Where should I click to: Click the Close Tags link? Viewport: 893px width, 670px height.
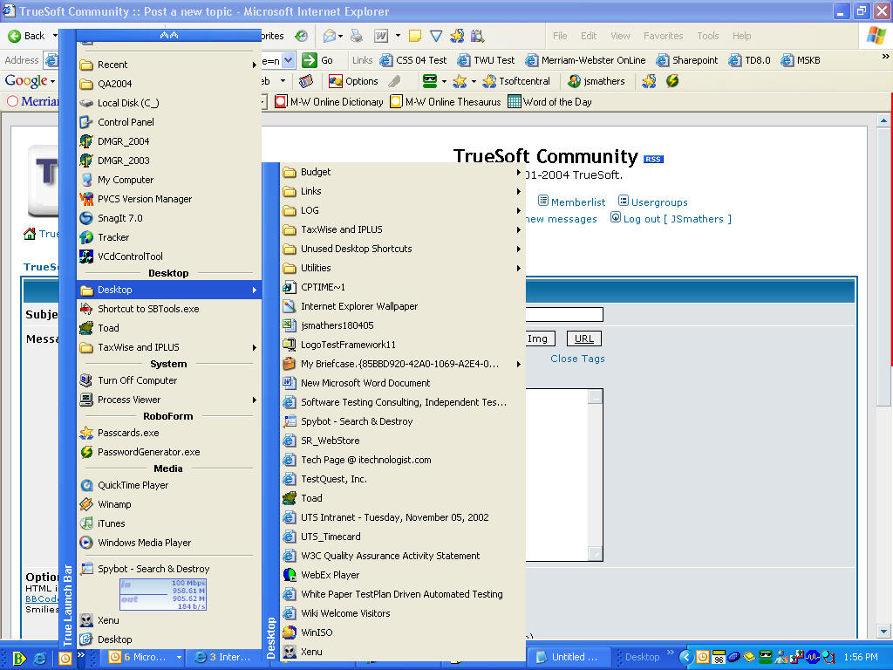(577, 359)
